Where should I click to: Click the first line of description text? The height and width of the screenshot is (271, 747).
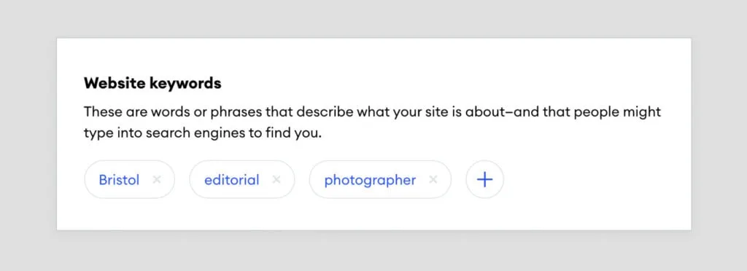point(373,113)
